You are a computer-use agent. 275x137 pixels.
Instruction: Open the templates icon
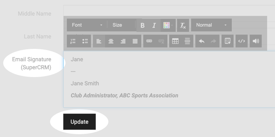click(x=227, y=41)
